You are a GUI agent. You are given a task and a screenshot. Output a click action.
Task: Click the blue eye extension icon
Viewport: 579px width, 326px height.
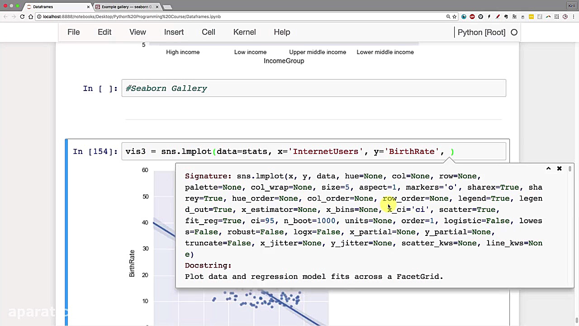tap(464, 16)
